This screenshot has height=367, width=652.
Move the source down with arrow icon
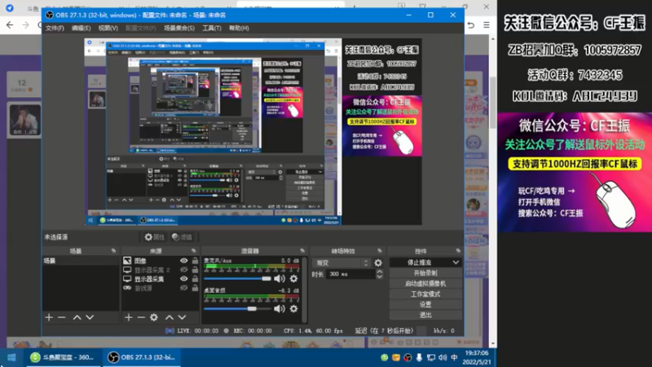pyautogui.click(x=182, y=317)
